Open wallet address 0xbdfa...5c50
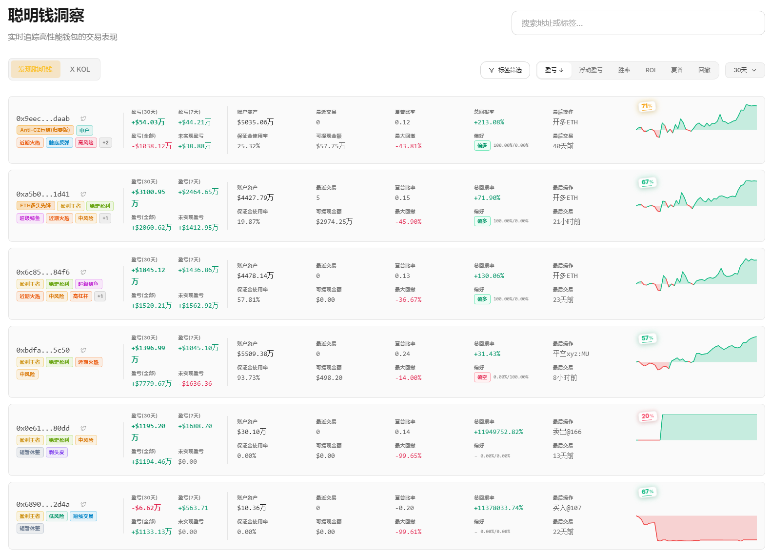The height and width of the screenshot is (553, 771). 43,350
